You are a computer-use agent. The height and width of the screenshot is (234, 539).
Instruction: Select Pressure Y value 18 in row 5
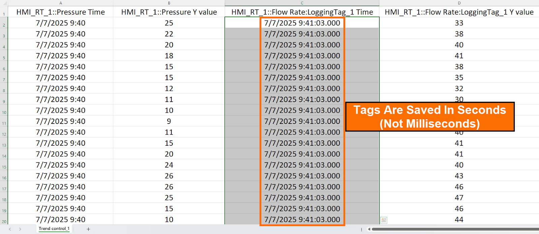[169, 56]
